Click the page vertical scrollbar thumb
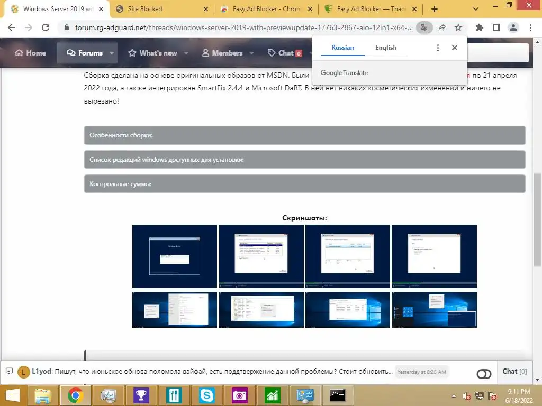 (537, 219)
